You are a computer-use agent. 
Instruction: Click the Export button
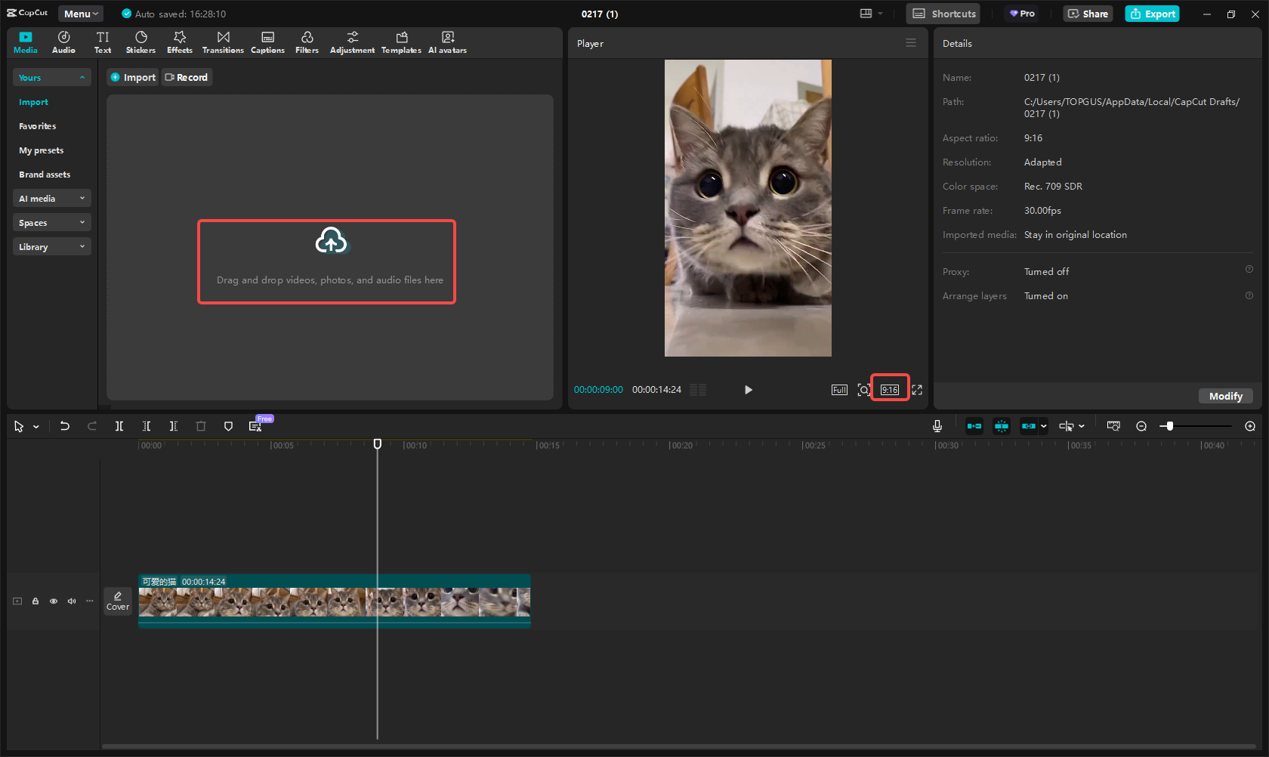point(1152,14)
